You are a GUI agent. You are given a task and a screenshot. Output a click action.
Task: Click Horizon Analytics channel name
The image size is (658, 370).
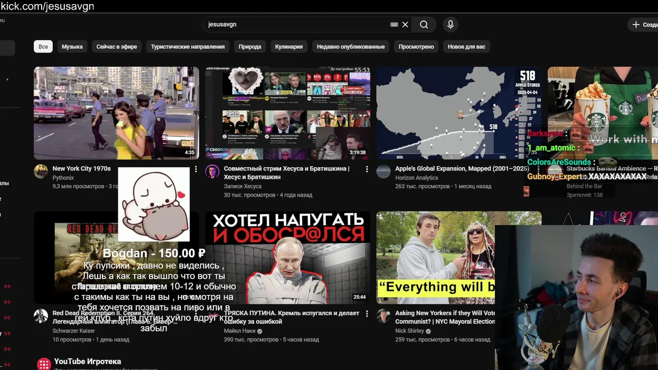tap(416, 178)
